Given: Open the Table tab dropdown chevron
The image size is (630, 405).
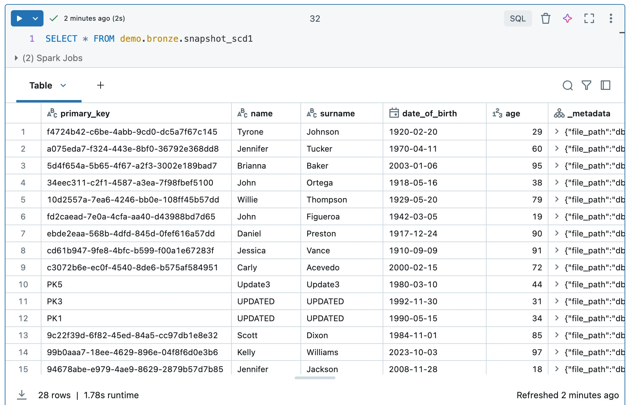Looking at the screenshot, I should click(x=63, y=85).
